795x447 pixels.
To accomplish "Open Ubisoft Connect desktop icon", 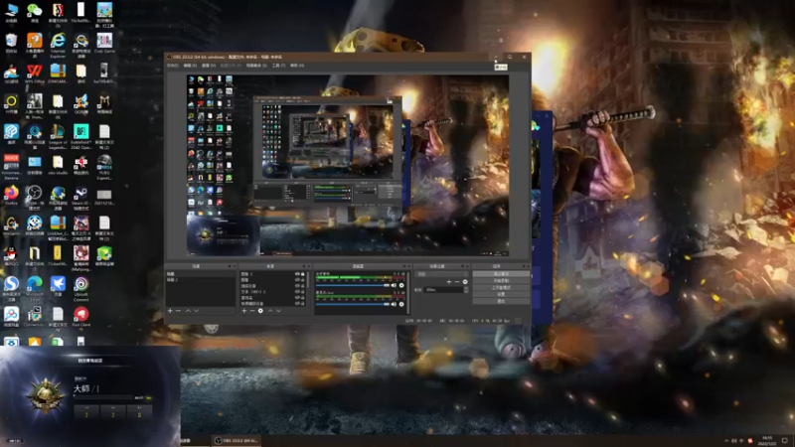I will [81, 288].
